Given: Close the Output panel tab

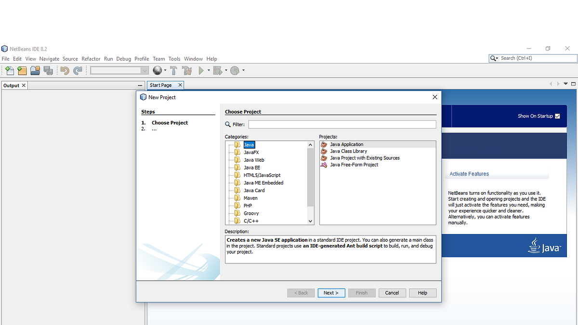Looking at the screenshot, I should 24,85.
